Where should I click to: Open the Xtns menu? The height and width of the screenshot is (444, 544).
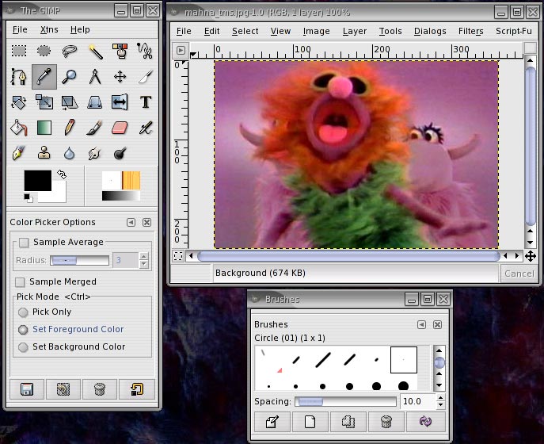(49, 30)
